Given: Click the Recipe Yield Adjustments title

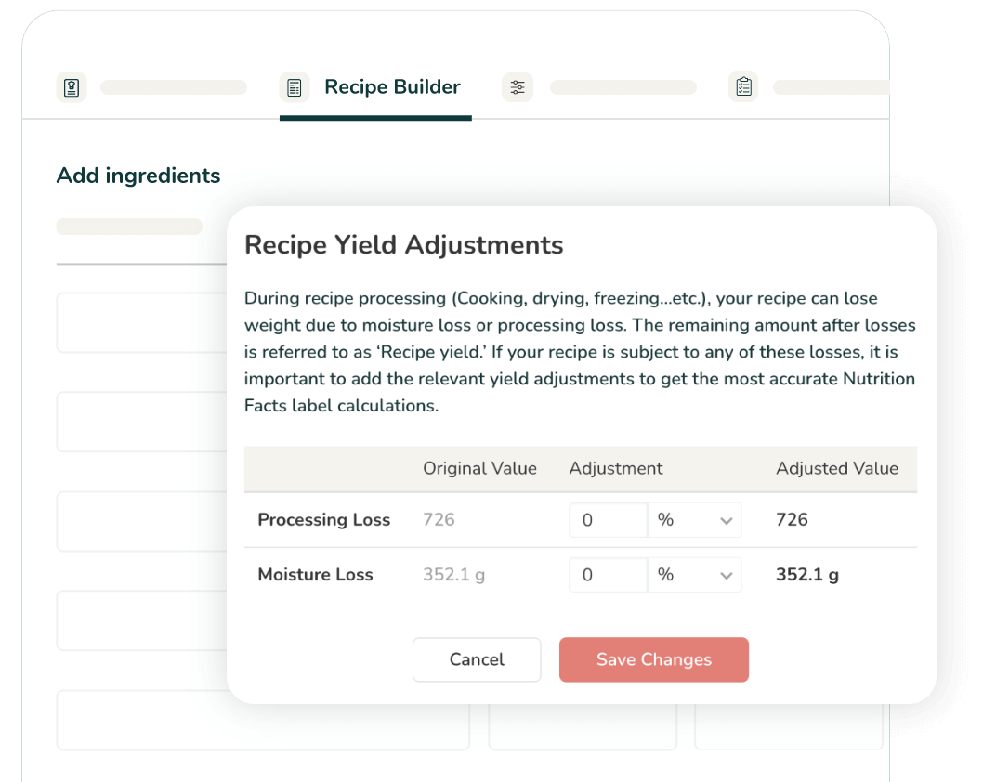Looking at the screenshot, I should click(x=403, y=245).
